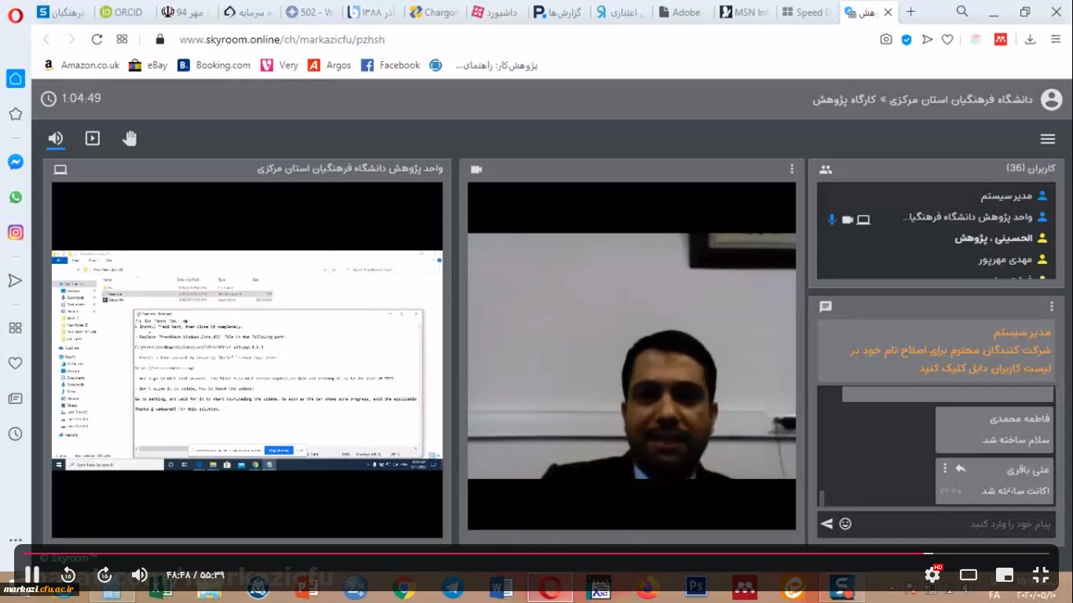This screenshot has width=1073, height=603.
Task: Open the chat panel three-dot options
Action: [x=1052, y=306]
